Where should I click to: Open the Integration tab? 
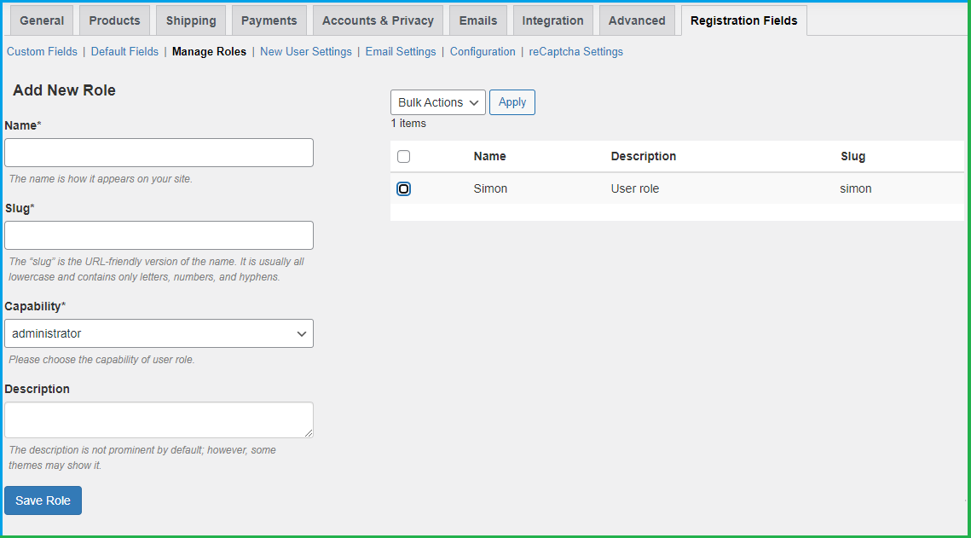(x=552, y=20)
